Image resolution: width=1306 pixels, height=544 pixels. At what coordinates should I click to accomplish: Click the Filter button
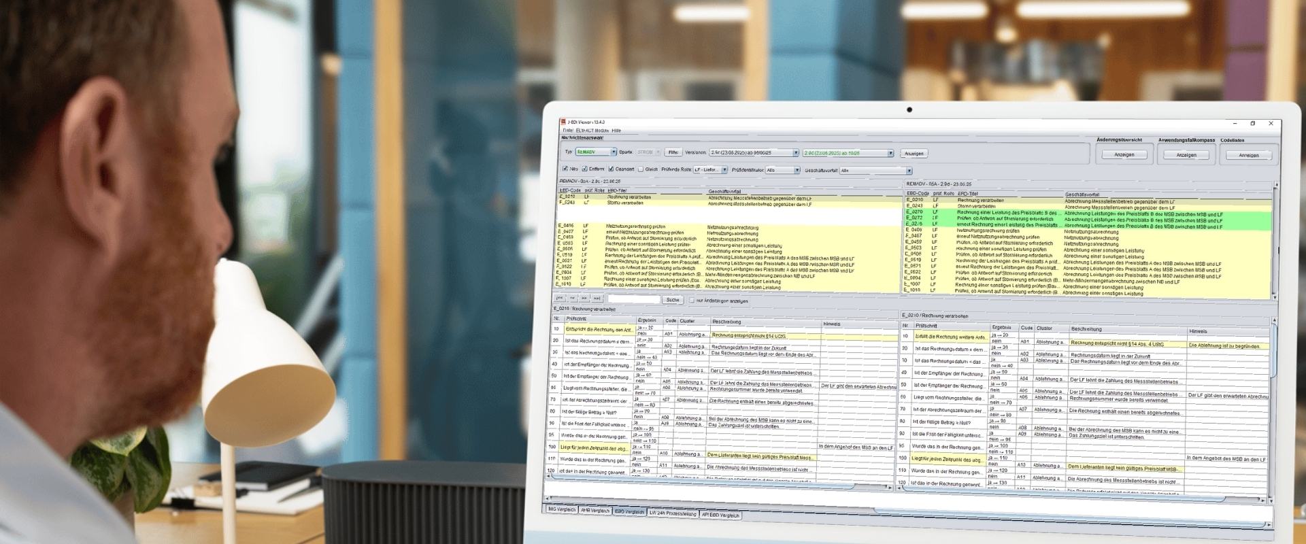[x=673, y=152]
